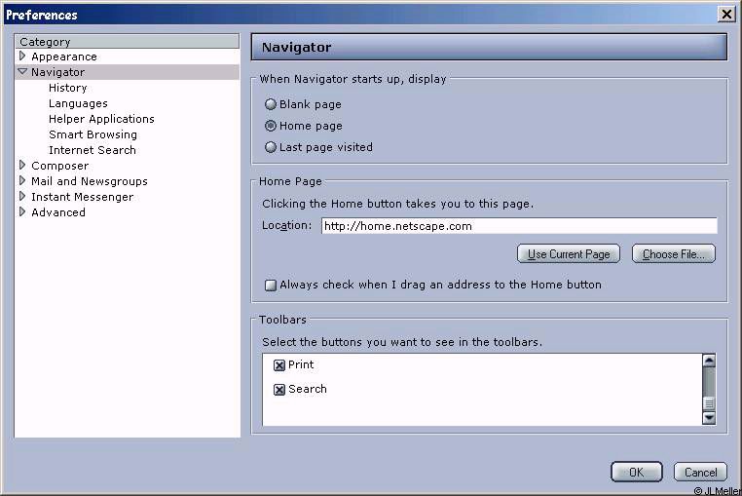This screenshot has height=496, width=742.
Task: Expand the Instant Messenger category
Action: point(22,196)
